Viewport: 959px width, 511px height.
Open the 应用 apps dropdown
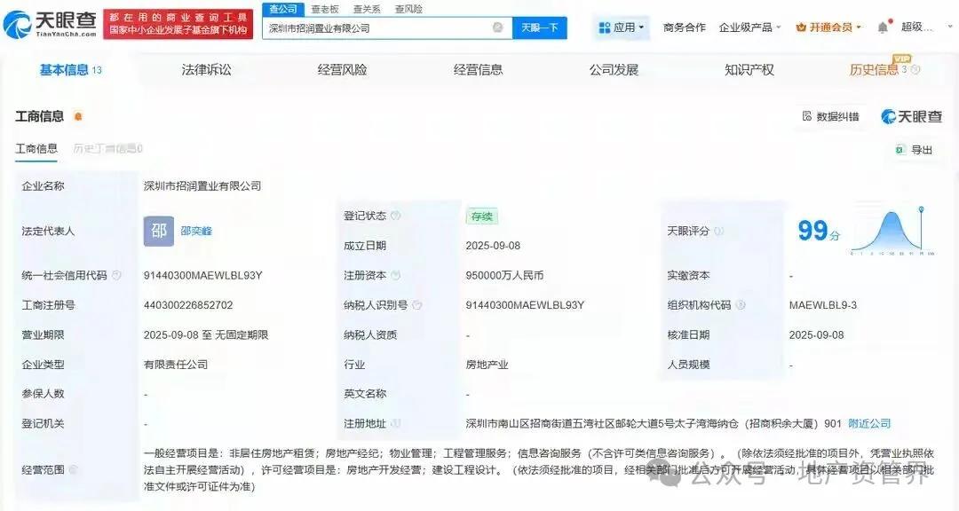click(621, 28)
